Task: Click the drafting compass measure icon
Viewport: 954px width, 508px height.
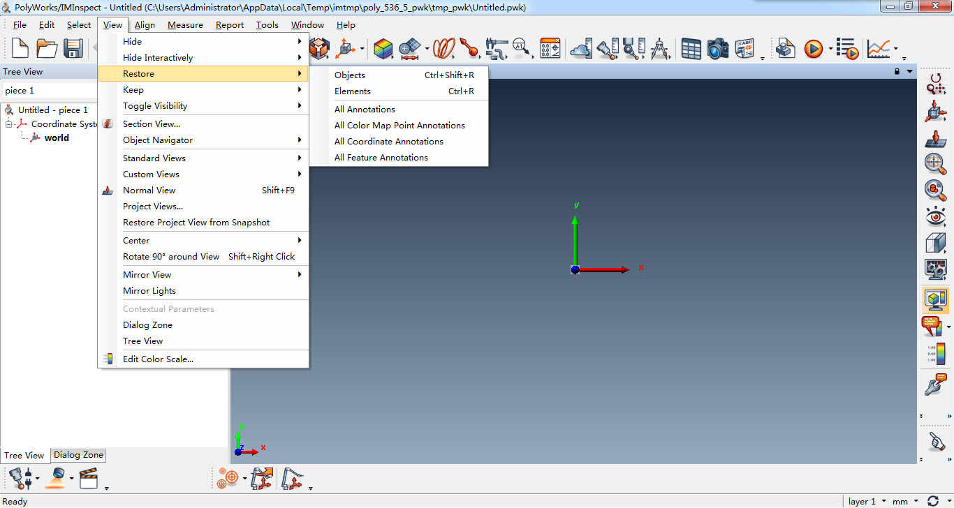Action: tap(660, 48)
